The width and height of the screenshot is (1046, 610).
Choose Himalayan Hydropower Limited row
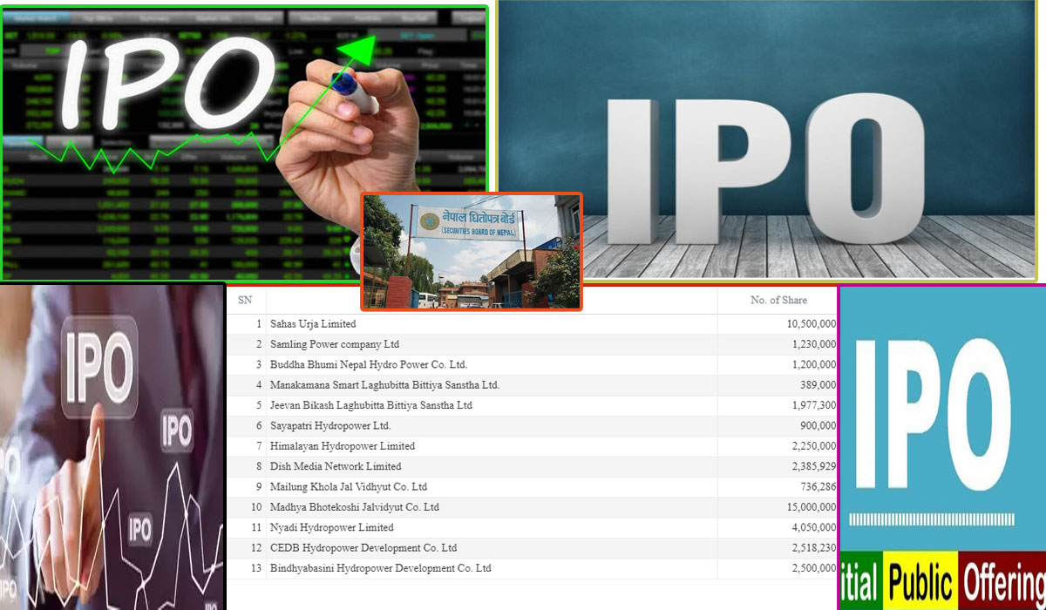[343, 446]
